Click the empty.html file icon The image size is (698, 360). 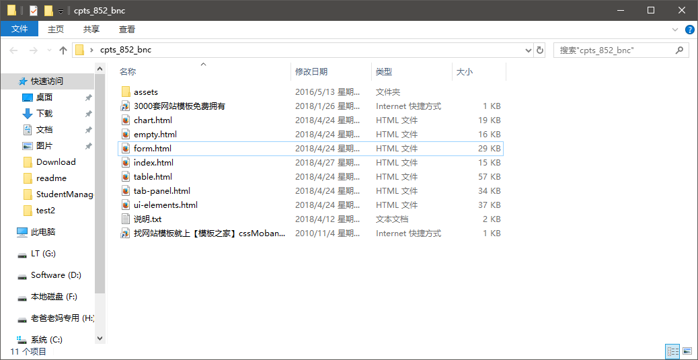click(126, 135)
